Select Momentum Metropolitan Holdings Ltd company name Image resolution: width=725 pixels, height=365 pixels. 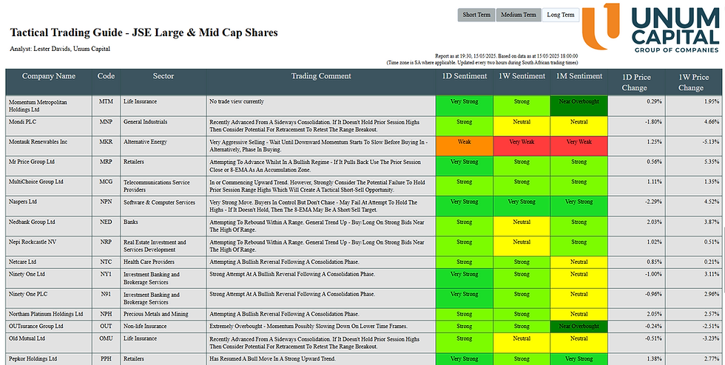pos(38,106)
